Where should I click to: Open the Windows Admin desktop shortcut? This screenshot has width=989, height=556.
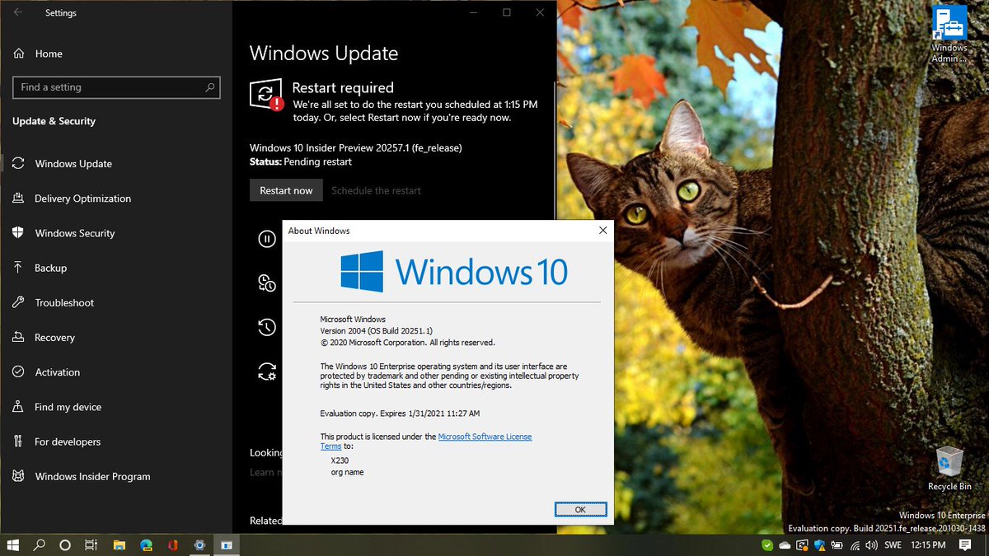[x=949, y=33]
